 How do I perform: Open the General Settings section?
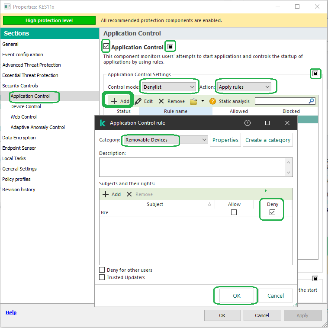click(19, 169)
